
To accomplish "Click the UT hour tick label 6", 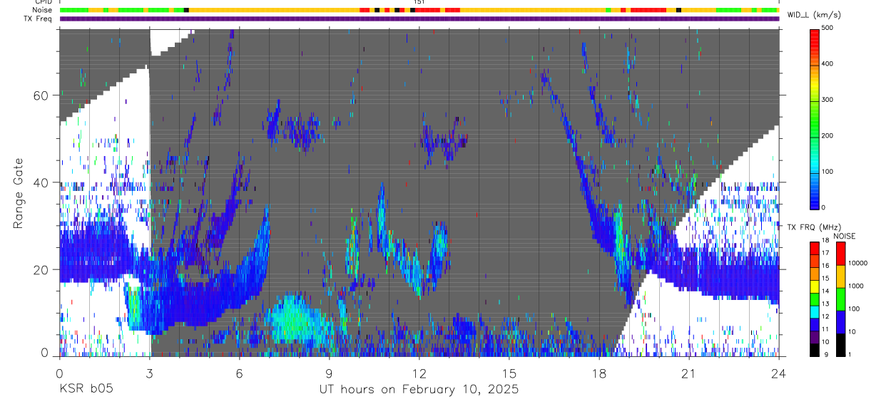I will (240, 373).
